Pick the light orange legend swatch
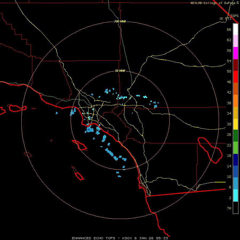Image resolution: width=240 pixels, height=240 pixels. [235, 101]
